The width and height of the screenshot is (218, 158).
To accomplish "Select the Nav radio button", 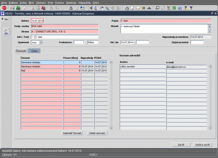I will (x=3, y=19).
